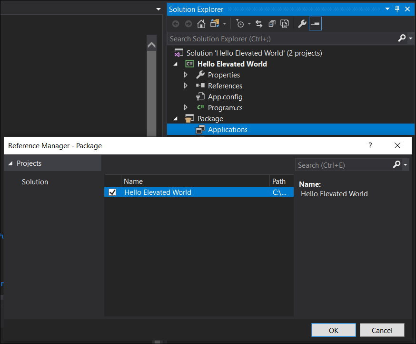
Task: Open the Solution Explorer window position dropdown
Action: [x=387, y=9]
